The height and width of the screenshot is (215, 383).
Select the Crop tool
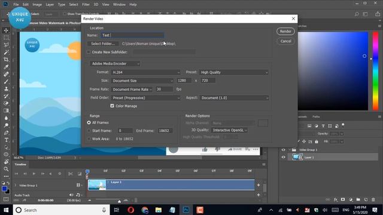point(6,60)
